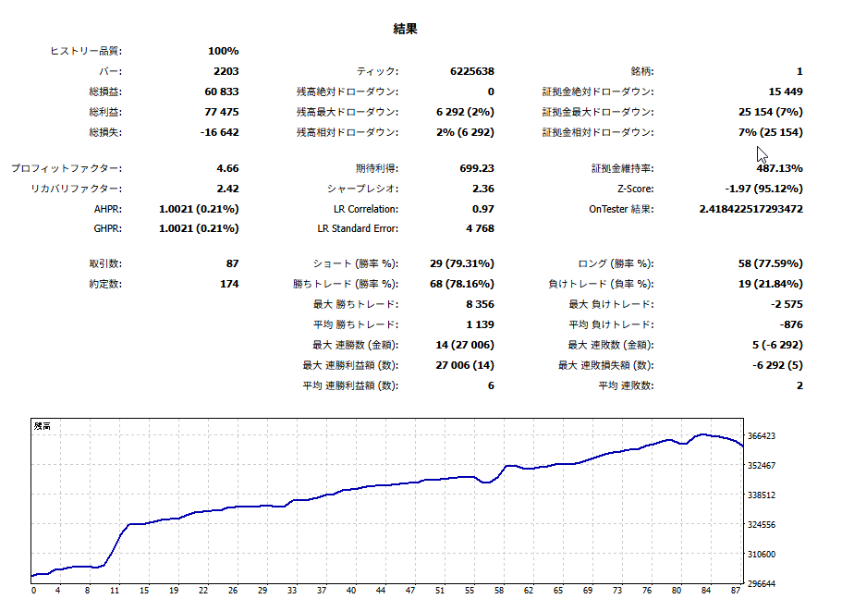Select the 残高相対ドローダウン value 2% (6 292)
The image size is (842, 611).
point(465,132)
